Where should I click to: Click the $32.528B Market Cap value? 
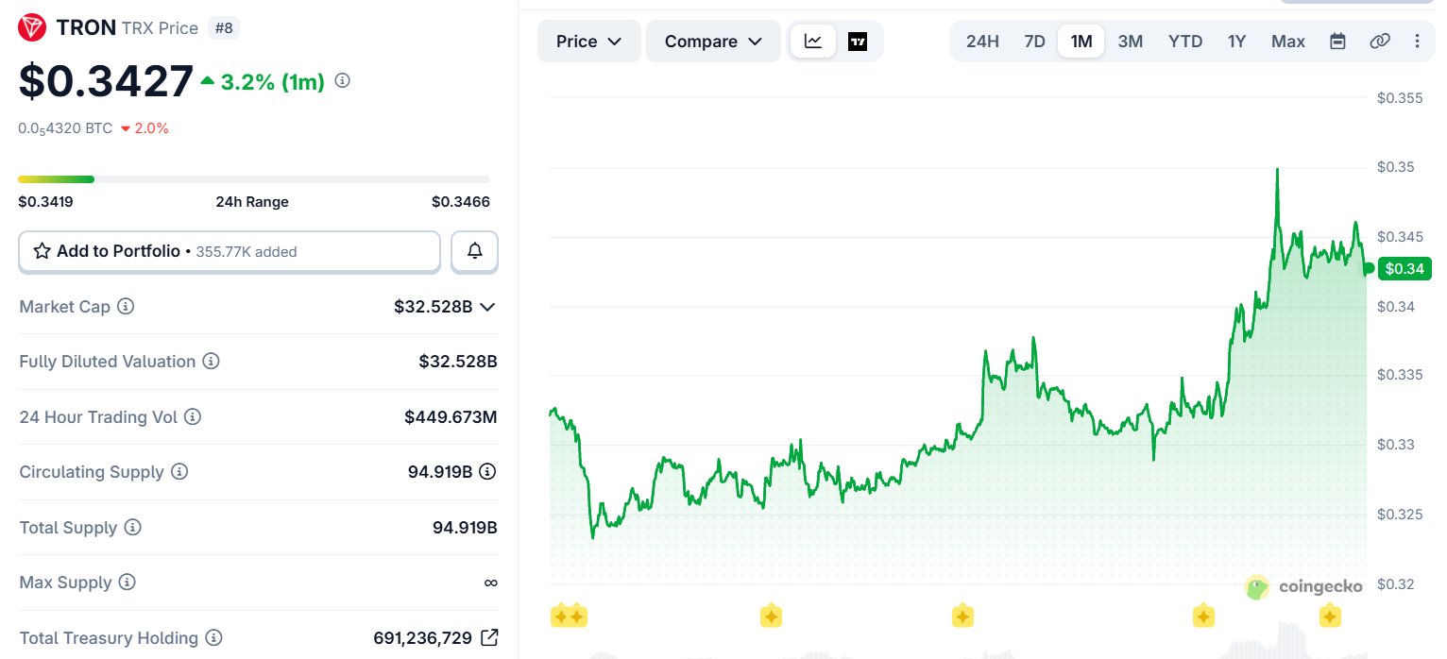click(434, 307)
